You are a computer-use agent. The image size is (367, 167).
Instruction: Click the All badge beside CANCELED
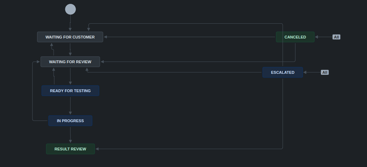coord(336,37)
